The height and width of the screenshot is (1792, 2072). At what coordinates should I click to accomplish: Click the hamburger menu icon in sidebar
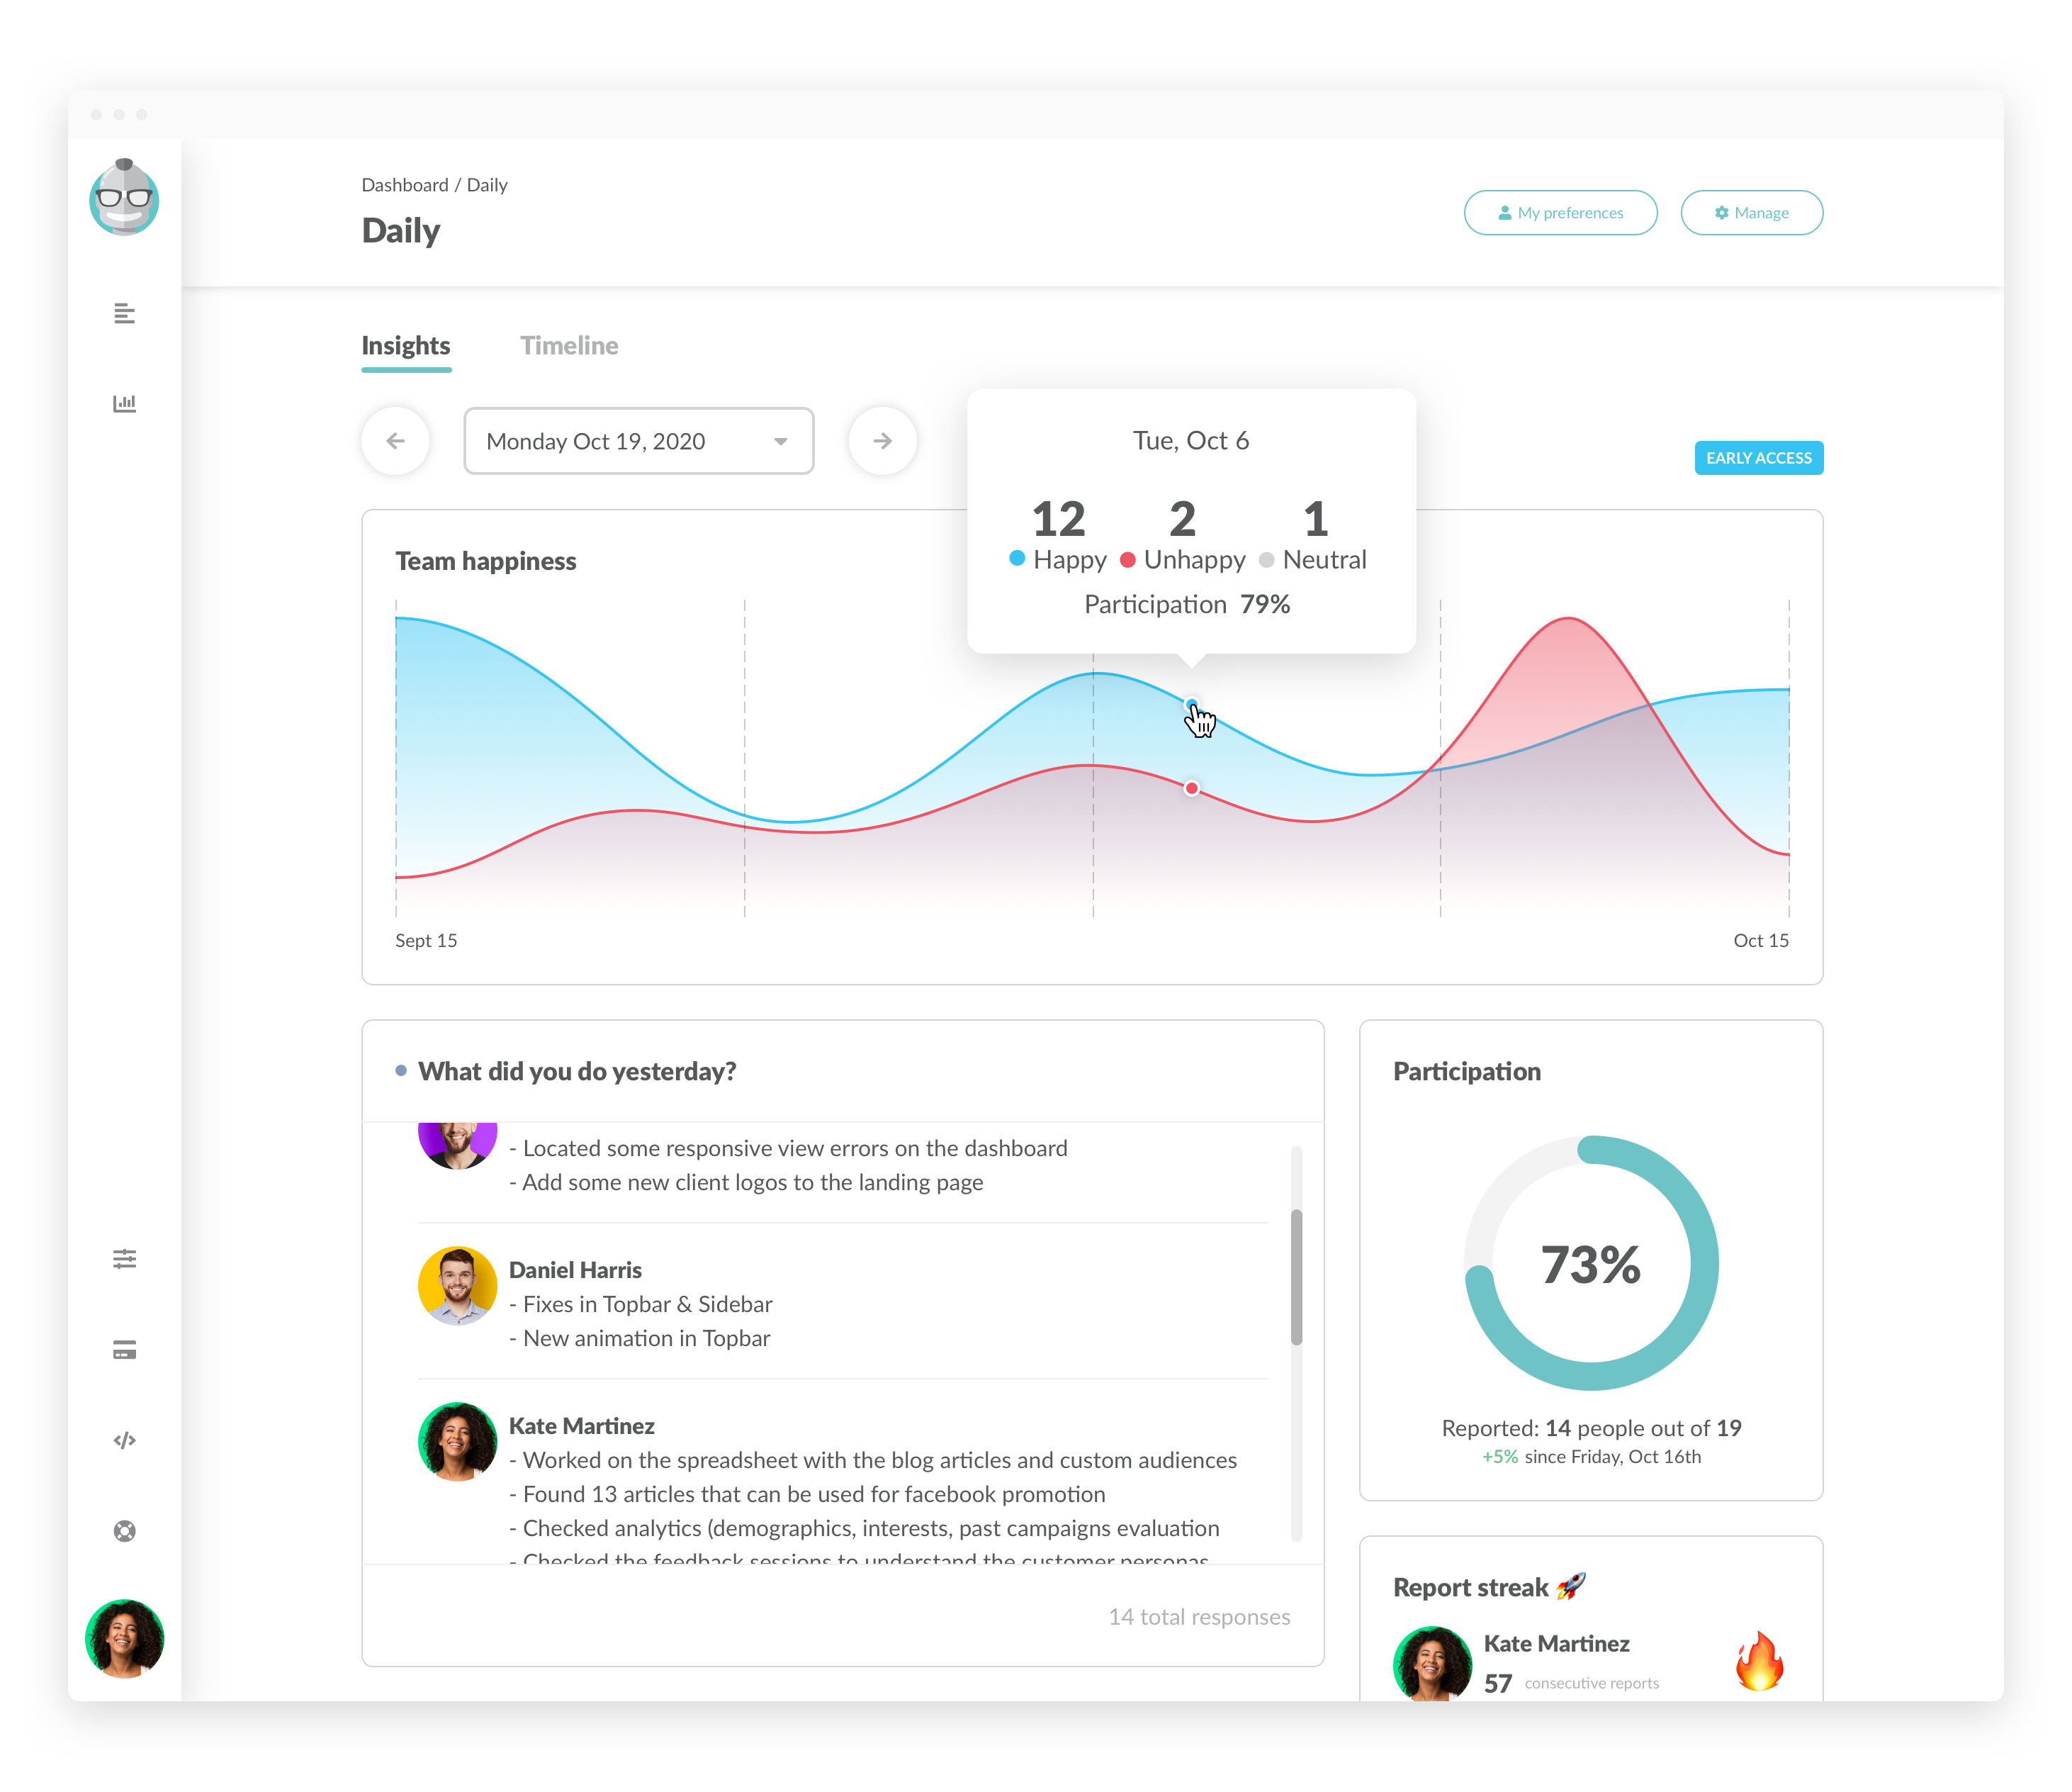pyautogui.click(x=122, y=313)
